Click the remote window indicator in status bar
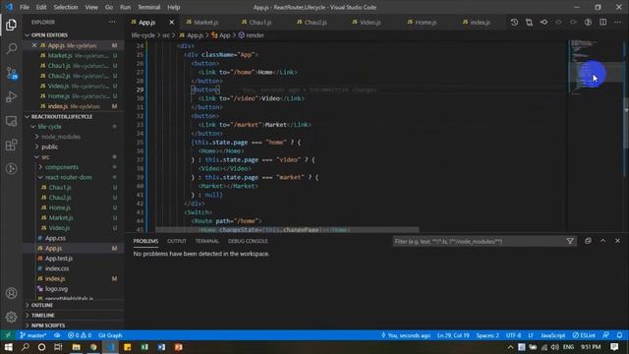The width and height of the screenshot is (629, 354). click(x=8, y=335)
